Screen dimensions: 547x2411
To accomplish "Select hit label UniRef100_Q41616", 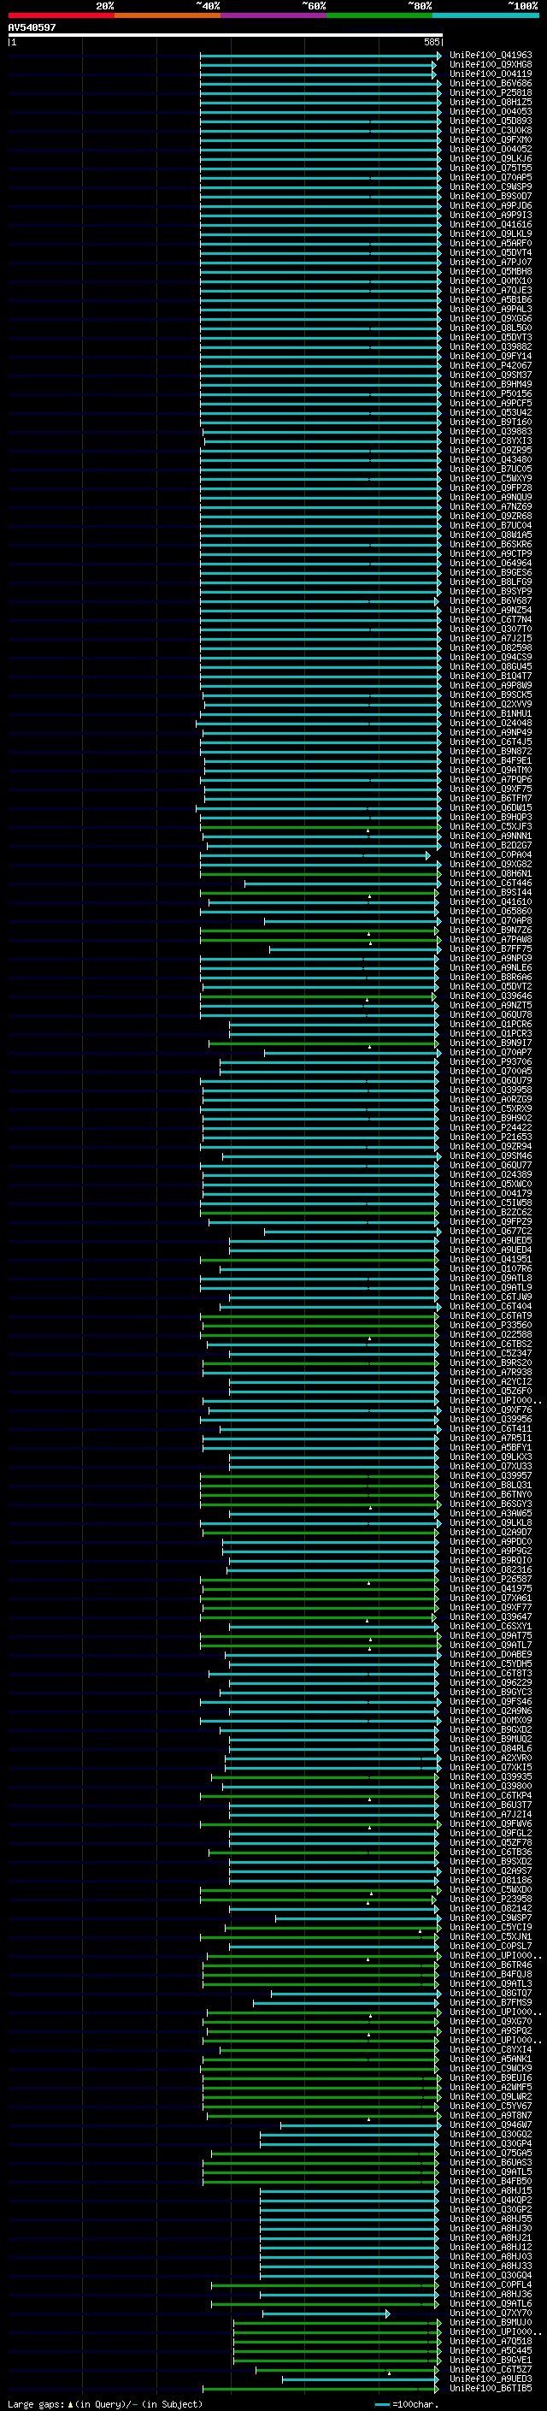I will click(491, 225).
